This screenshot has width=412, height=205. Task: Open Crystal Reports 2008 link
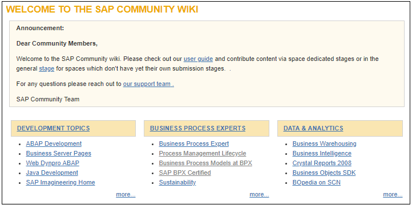tap(322, 163)
